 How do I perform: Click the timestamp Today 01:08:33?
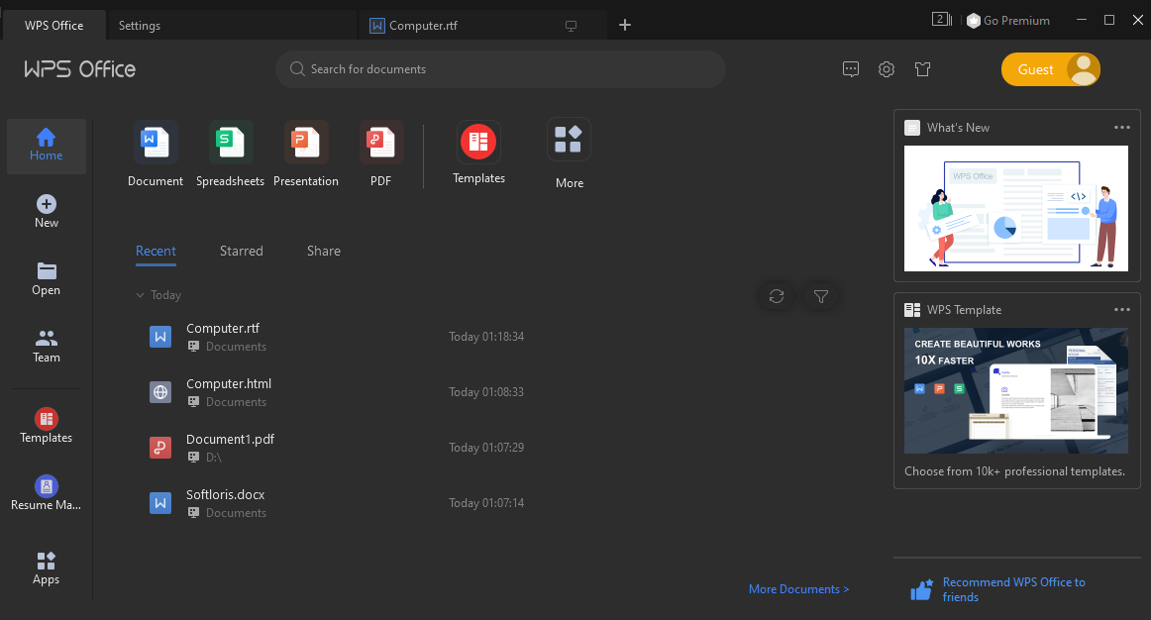(486, 392)
